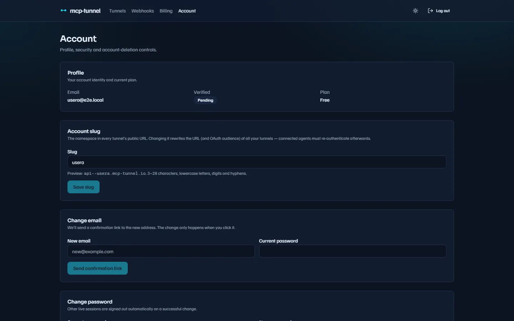Viewport: 514px width, 321px height.
Task: Click the Verified label in Profile
Action: tap(202, 92)
